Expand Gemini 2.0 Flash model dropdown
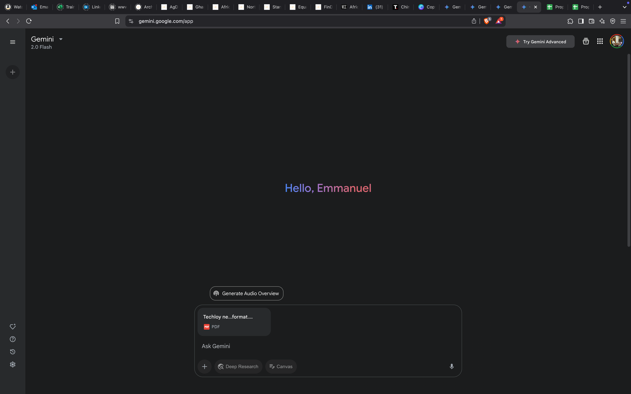This screenshot has height=394, width=631. [x=61, y=39]
